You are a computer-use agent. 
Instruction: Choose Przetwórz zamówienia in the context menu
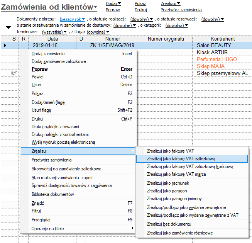click(x=78, y=160)
